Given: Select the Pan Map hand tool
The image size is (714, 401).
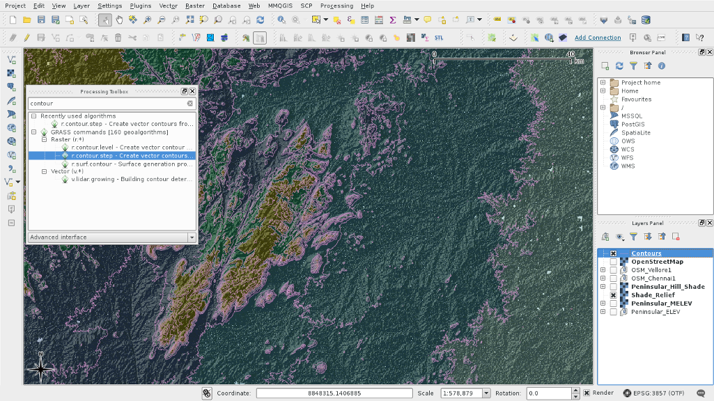Looking at the screenshot, I should click(x=119, y=20).
